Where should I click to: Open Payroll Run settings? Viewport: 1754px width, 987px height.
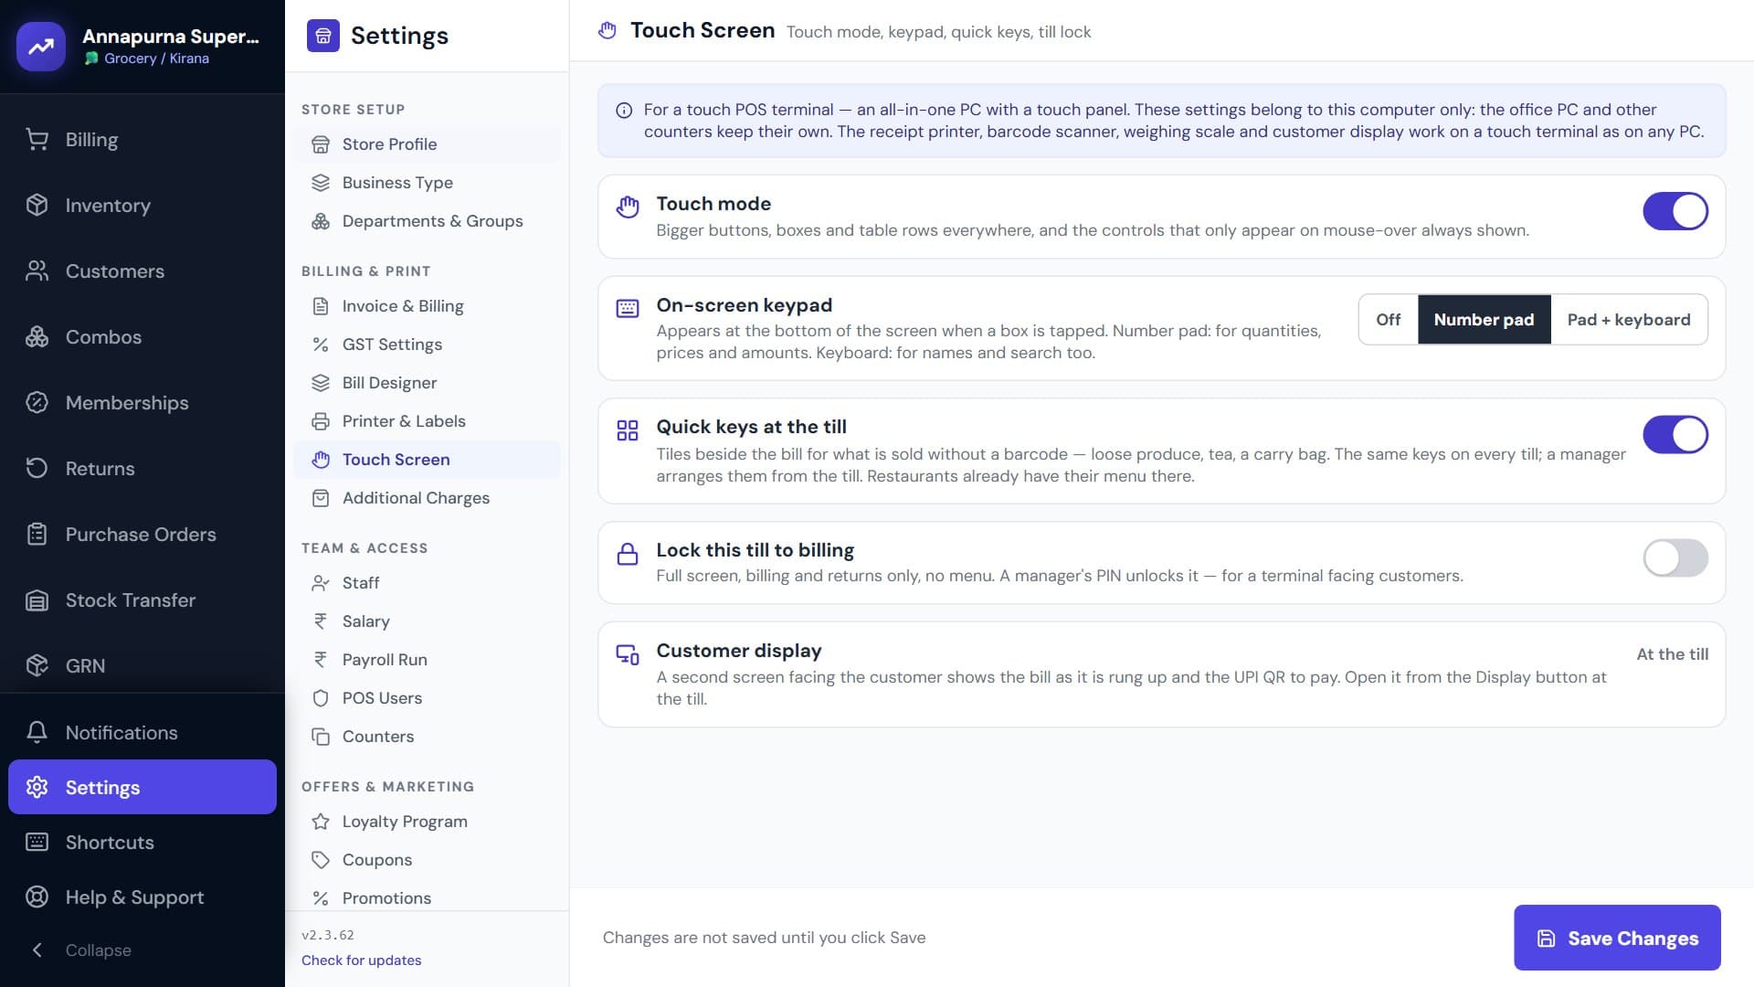[427, 660]
